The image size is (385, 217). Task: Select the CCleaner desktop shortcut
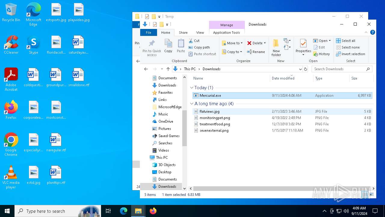coord(11,45)
